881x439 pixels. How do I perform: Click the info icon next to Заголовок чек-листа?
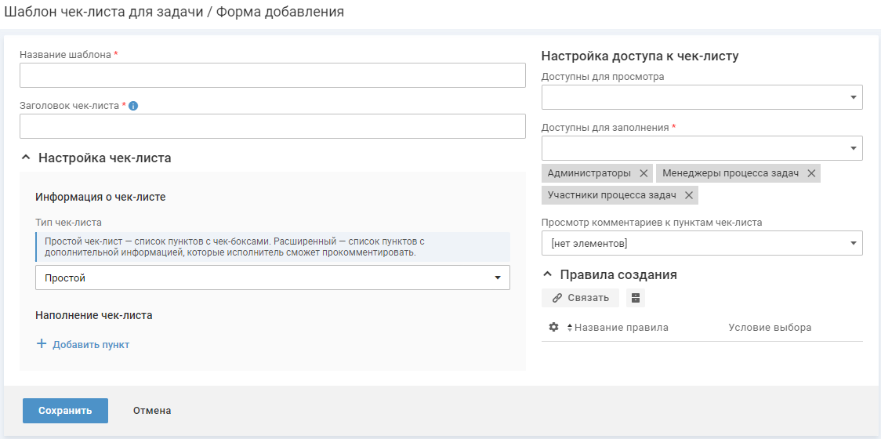coord(133,106)
